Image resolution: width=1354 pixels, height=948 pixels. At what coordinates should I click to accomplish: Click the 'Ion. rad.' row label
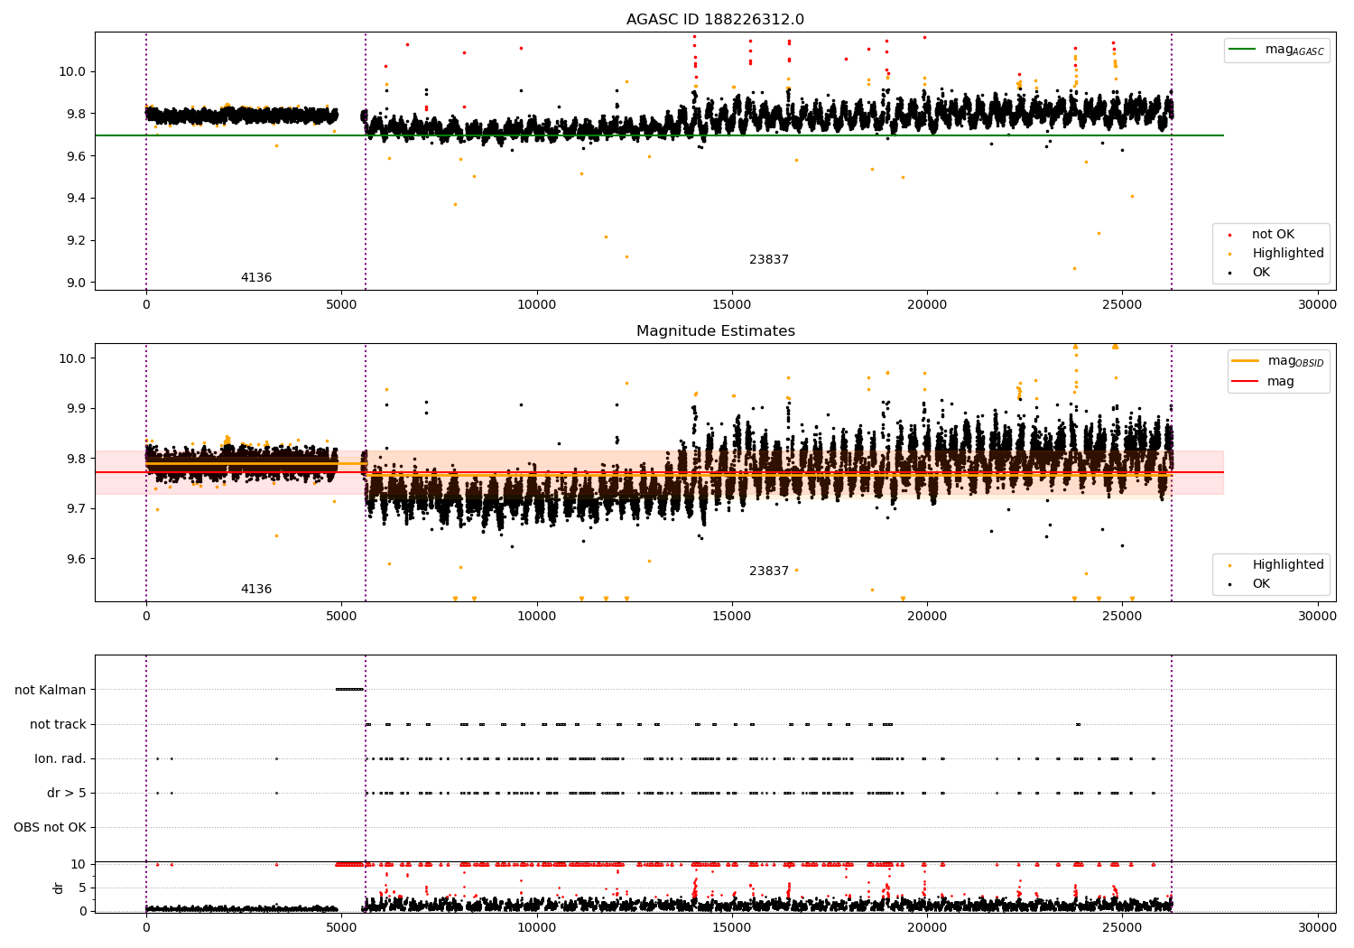tap(60, 758)
